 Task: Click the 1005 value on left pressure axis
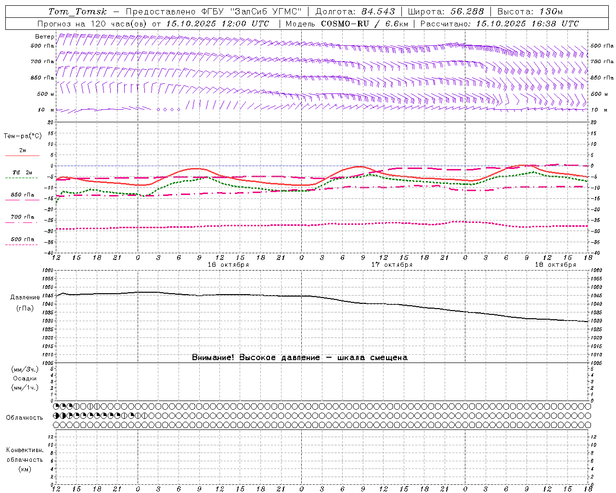click(x=48, y=363)
